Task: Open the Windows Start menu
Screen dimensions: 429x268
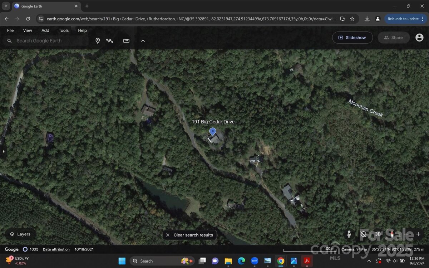Action: tap(122, 261)
